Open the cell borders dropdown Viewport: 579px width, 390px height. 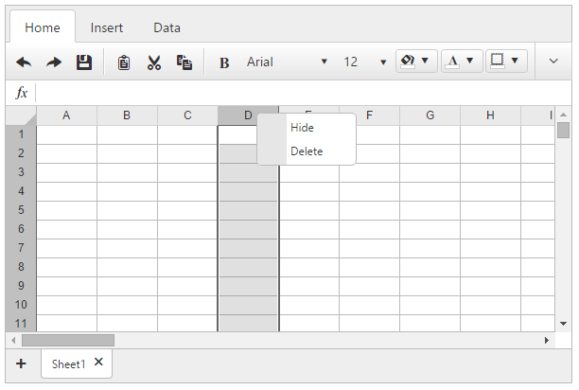tap(506, 61)
